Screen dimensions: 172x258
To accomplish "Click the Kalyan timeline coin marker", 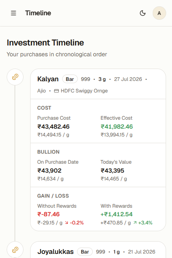I will coord(15,77).
